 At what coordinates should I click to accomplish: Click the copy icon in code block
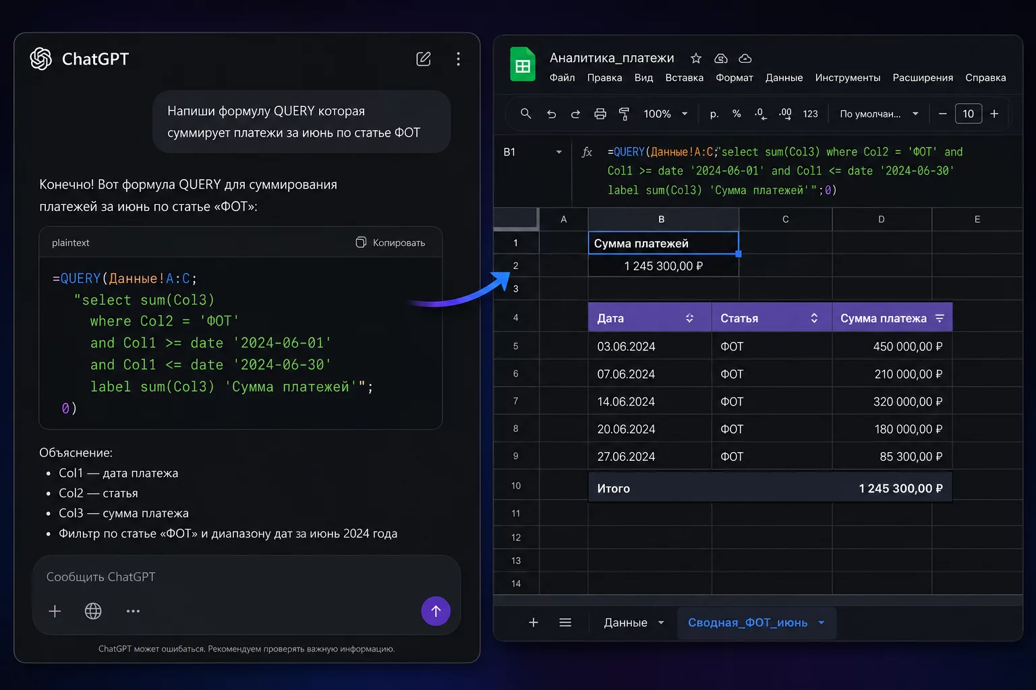[x=361, y=242]
